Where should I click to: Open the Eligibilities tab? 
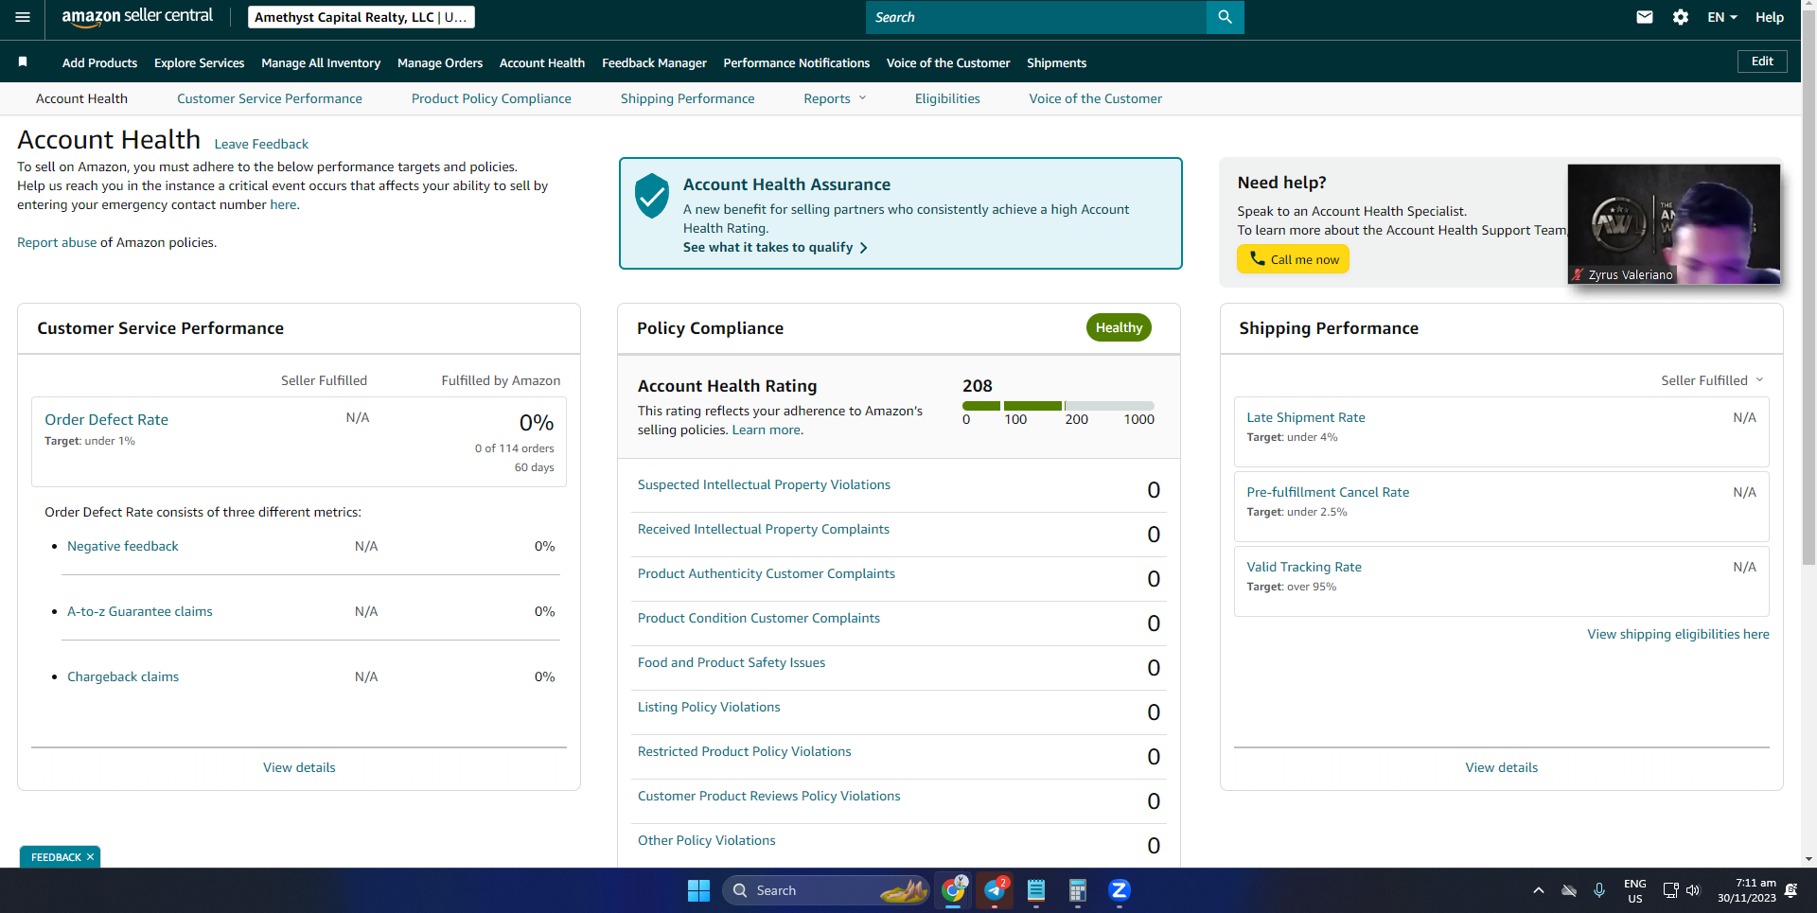click(947, 98)
